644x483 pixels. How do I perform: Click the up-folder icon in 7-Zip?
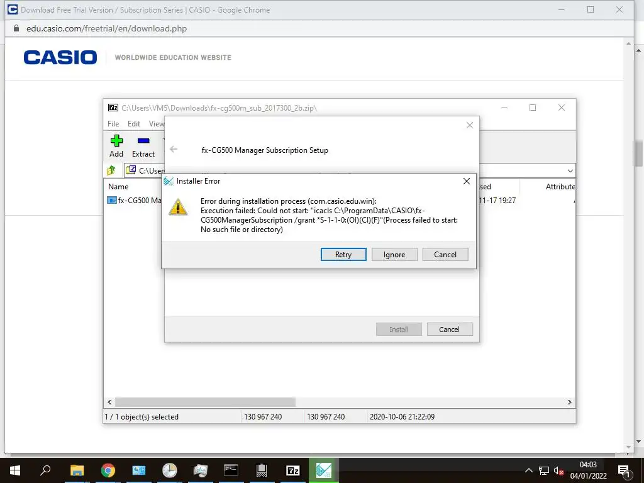(111, 170)
